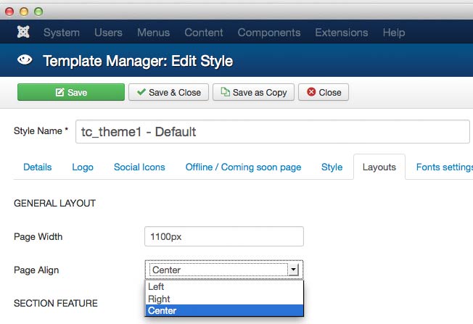Click Save as Copy button

pos(254,92)
